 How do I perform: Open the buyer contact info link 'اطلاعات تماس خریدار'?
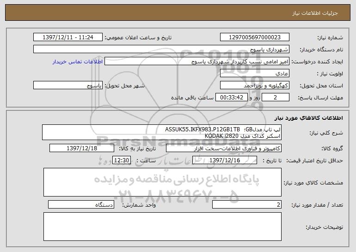(x=78, y=61)
